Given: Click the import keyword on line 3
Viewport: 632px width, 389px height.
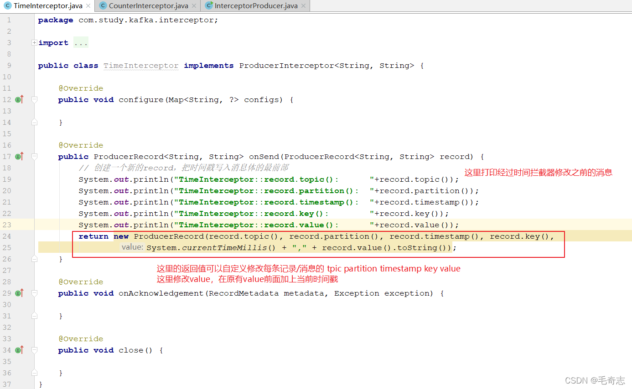Looking at the screenshot, I should point(53,43).
